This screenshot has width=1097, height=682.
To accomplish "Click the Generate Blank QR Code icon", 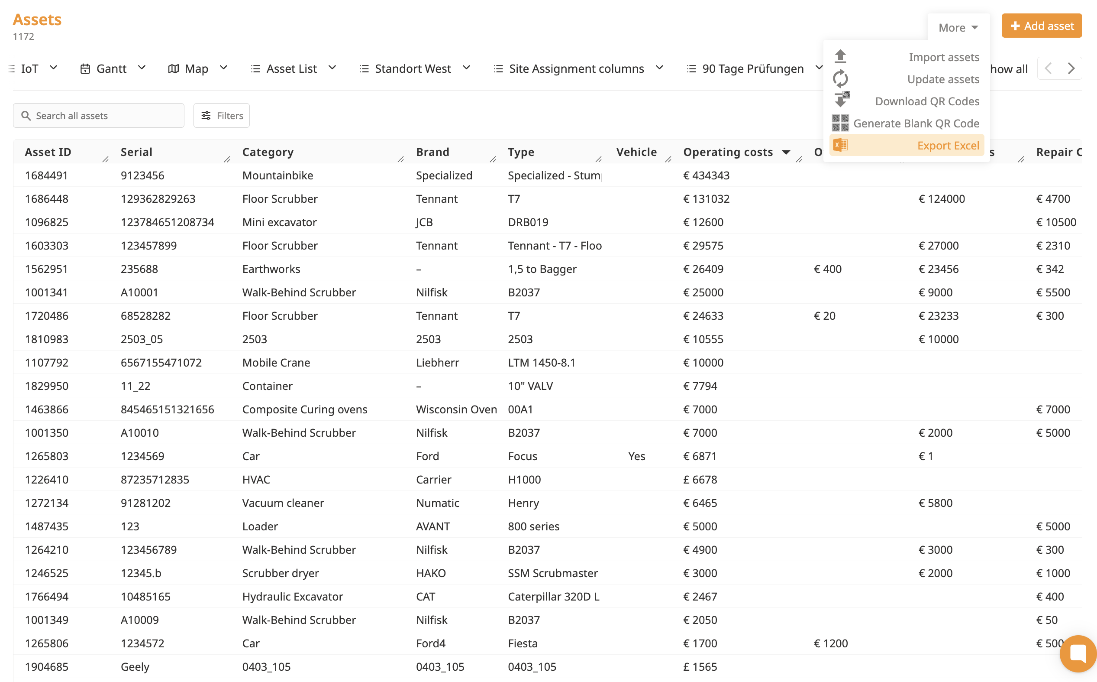I will [x=840, y=123].
